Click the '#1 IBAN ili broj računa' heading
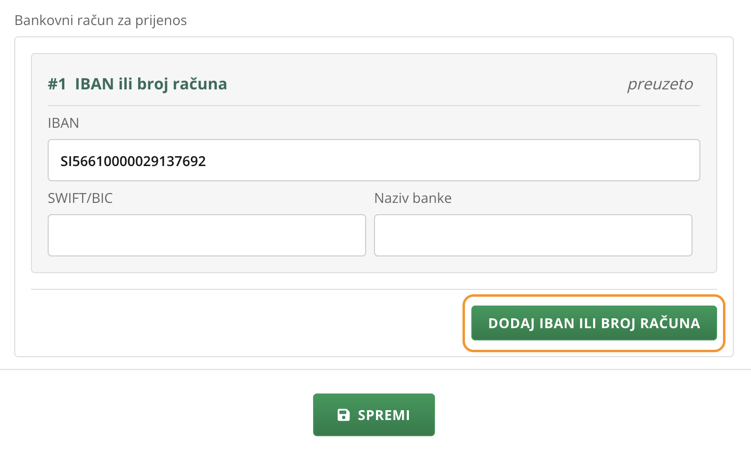Screen dimensions: 751x449 pyautogui.click(x=138, y=84)
